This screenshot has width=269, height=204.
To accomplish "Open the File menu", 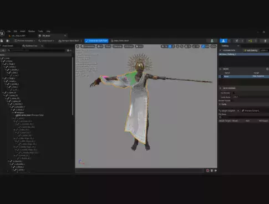I will tap(9, 32).
